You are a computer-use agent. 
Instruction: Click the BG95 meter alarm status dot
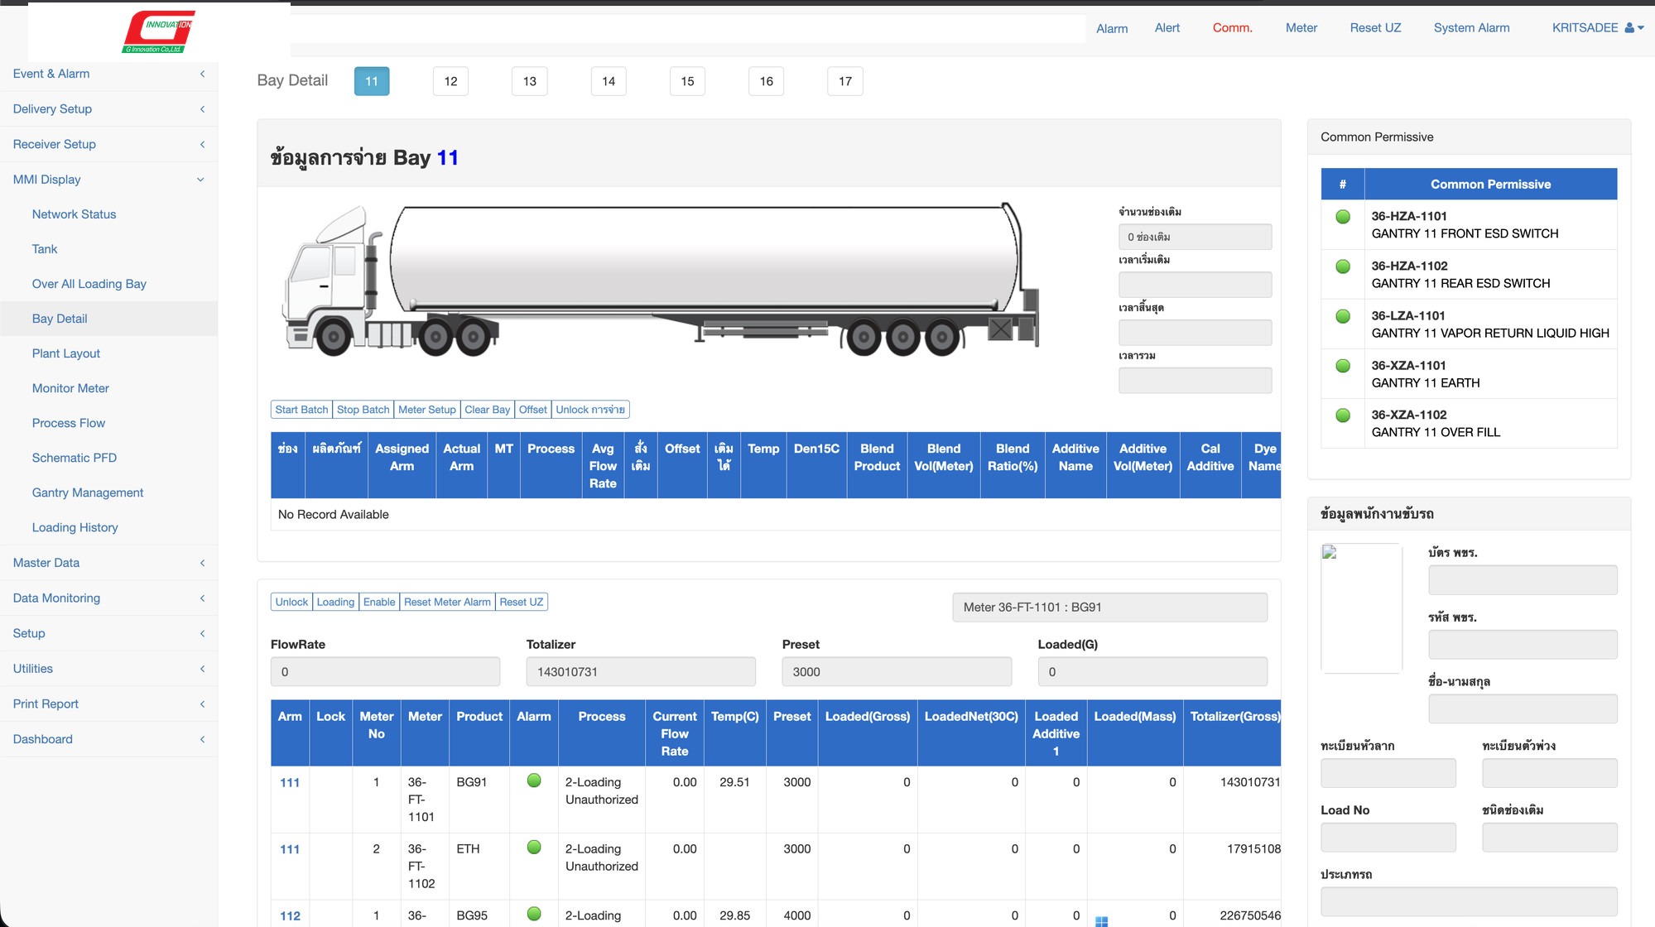(534, 914)
